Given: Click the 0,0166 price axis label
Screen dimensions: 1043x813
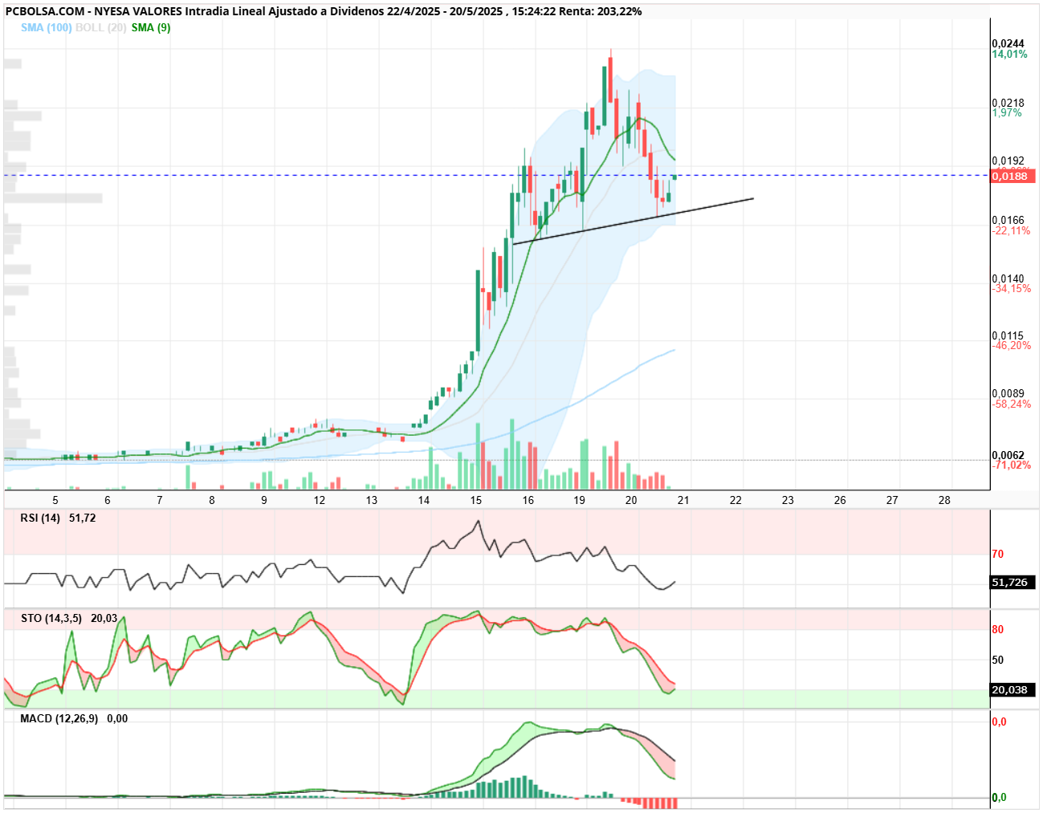Looking at the screenshot, I should coord(1008,220).
